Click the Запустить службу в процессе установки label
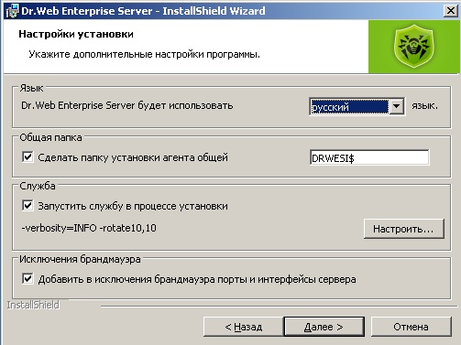The height and width of the screenshot is (345, 461). click(133, 206)
